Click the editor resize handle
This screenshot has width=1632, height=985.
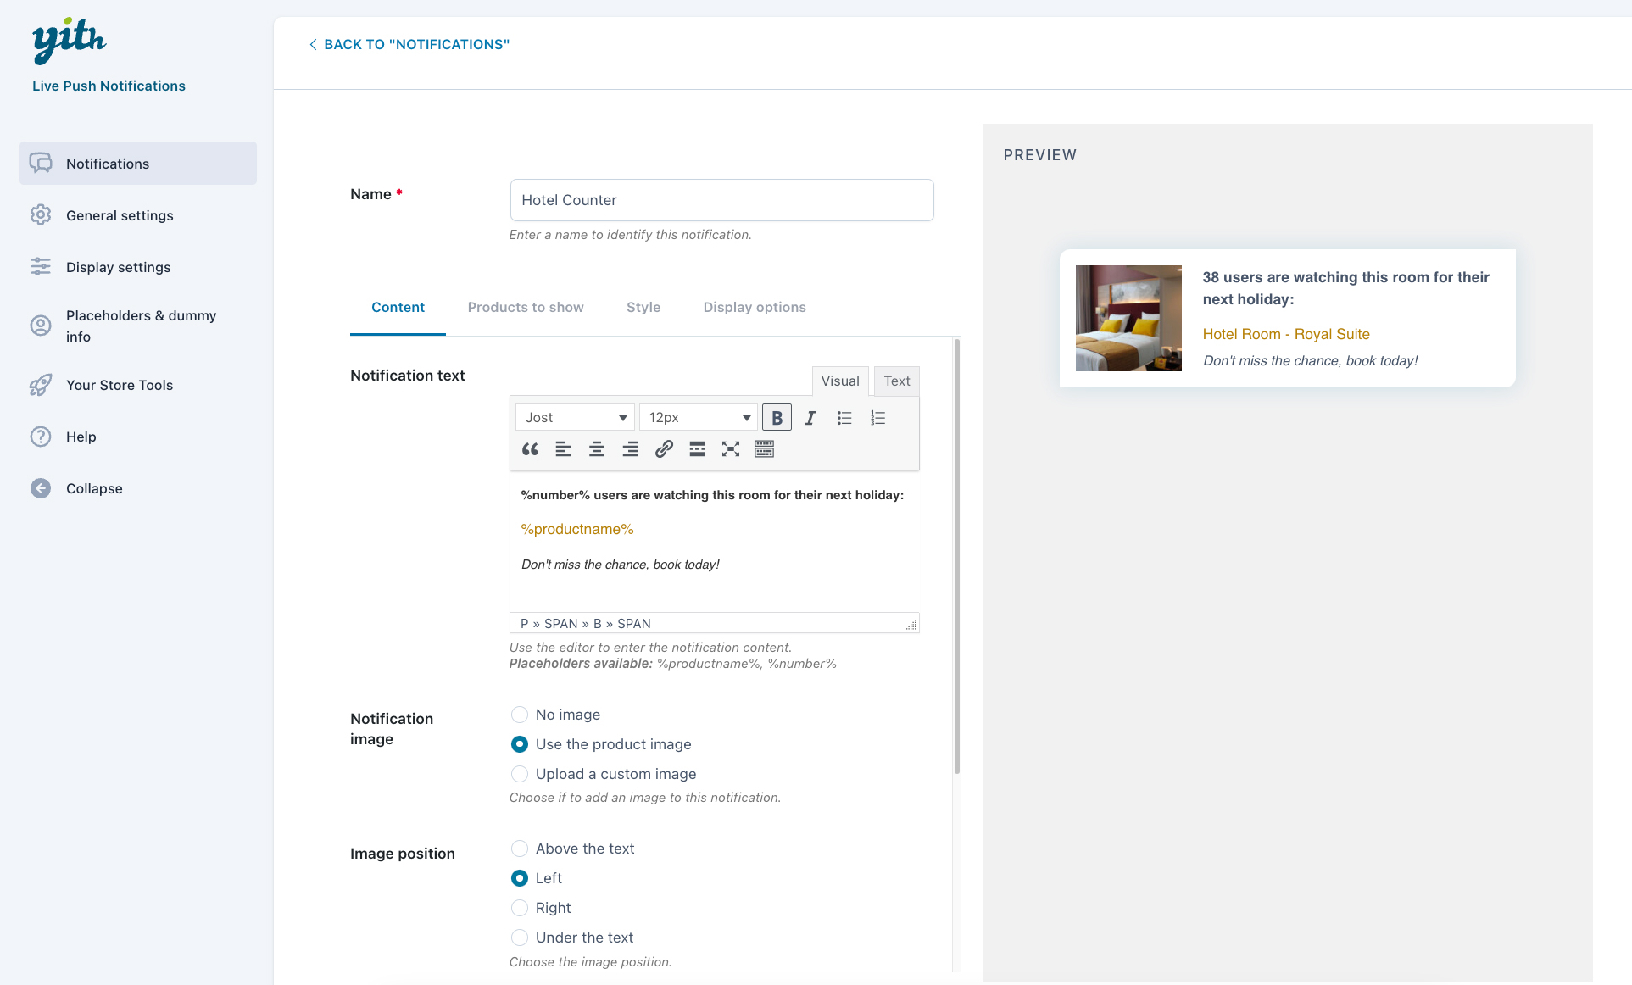click(911, 624)
